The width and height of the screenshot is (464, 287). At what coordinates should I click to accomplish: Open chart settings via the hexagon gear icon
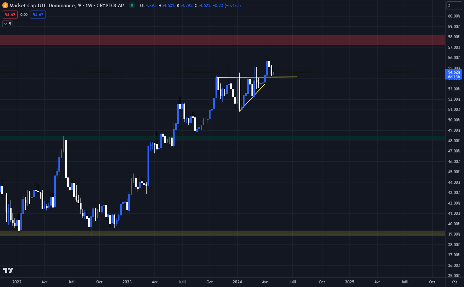pos(454,282)
